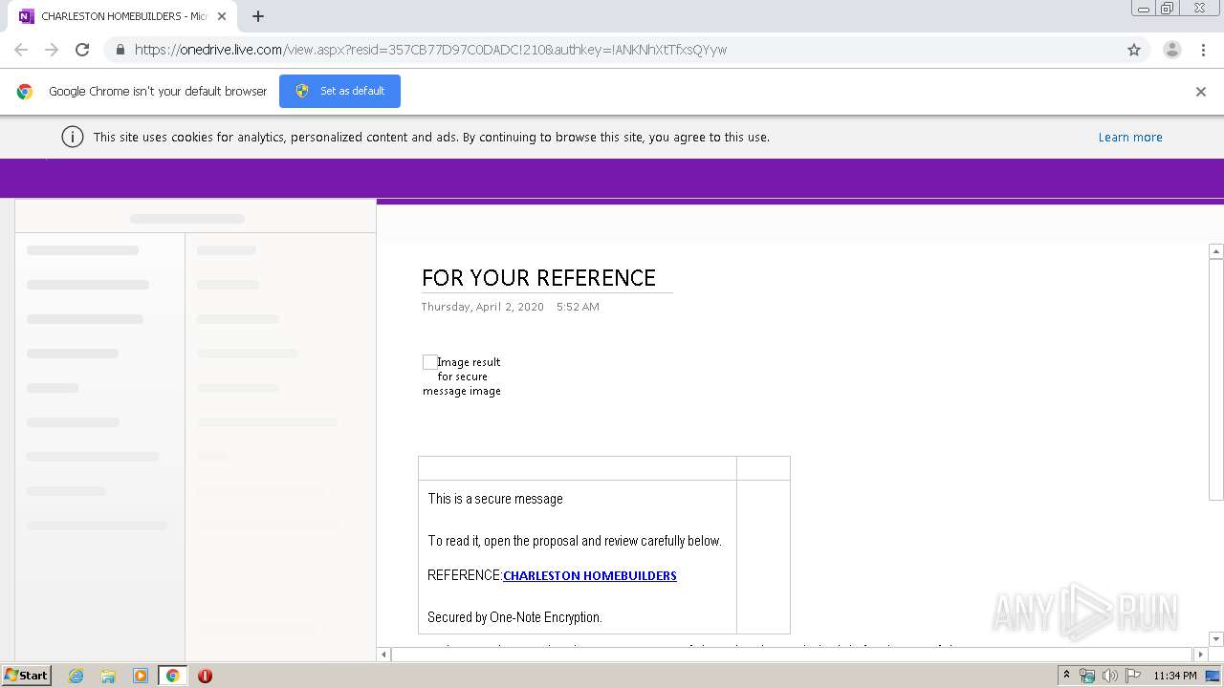Go forward to the next page
Image resolution: width=1224 pixels, height=688 pixels.
pyautogui.click(x=52, y=50)
